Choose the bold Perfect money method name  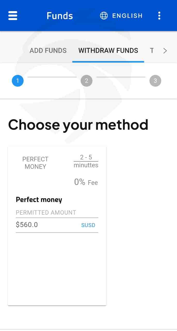pyautogui.click(x=39, y=200)
